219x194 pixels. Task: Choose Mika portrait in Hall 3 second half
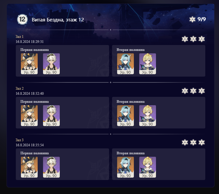tap(148, 167)
